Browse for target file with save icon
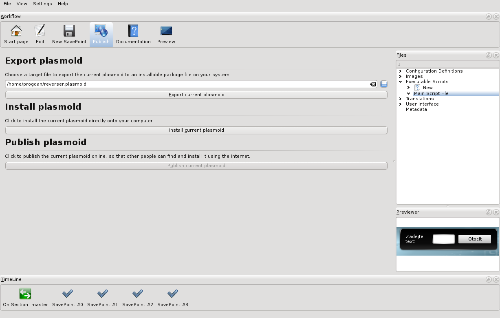 (383, 84)
